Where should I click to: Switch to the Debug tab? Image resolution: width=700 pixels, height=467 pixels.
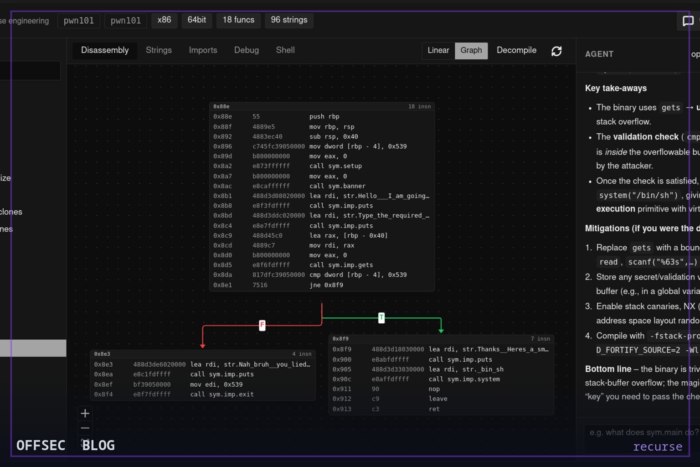(x=247, y=50)
